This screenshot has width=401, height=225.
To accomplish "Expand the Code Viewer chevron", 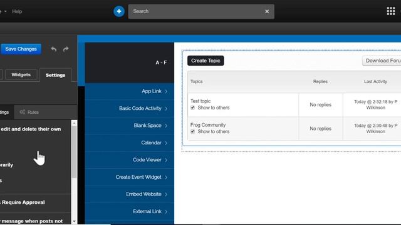I will pyautogui.click(x=166, y=160).
